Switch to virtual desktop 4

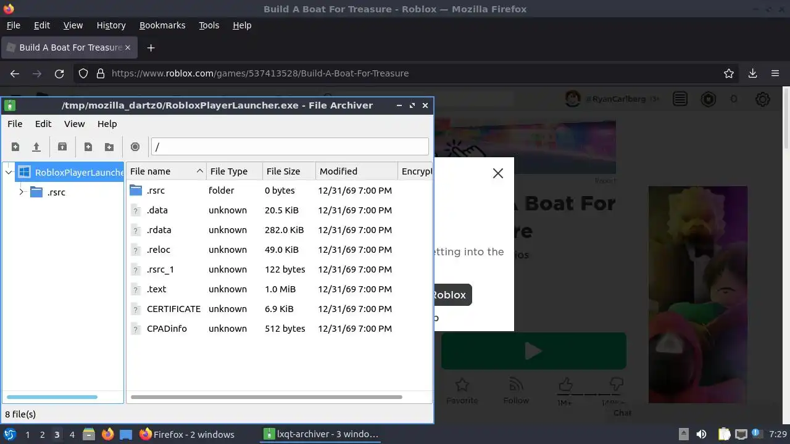click(x=72, y=434)
